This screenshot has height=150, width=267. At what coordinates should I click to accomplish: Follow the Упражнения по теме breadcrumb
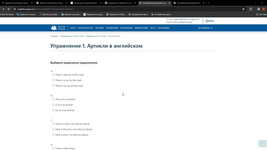pyautogui.click(x=96, y=36)
